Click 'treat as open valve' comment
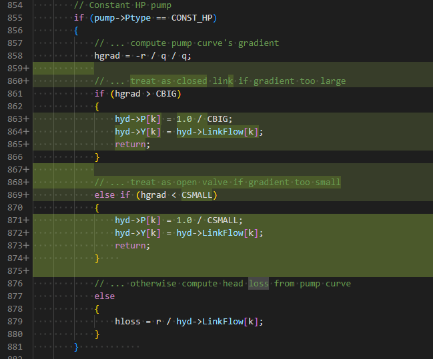The height and width of the screenshot is (359, 433). click(179, 182)
